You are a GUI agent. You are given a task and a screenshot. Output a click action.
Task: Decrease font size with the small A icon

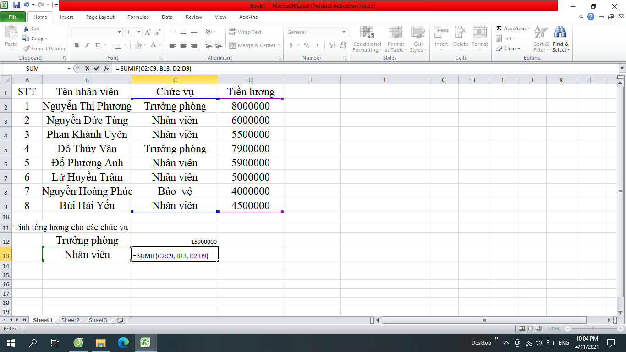pyautogui.click(x=158, y=33)
